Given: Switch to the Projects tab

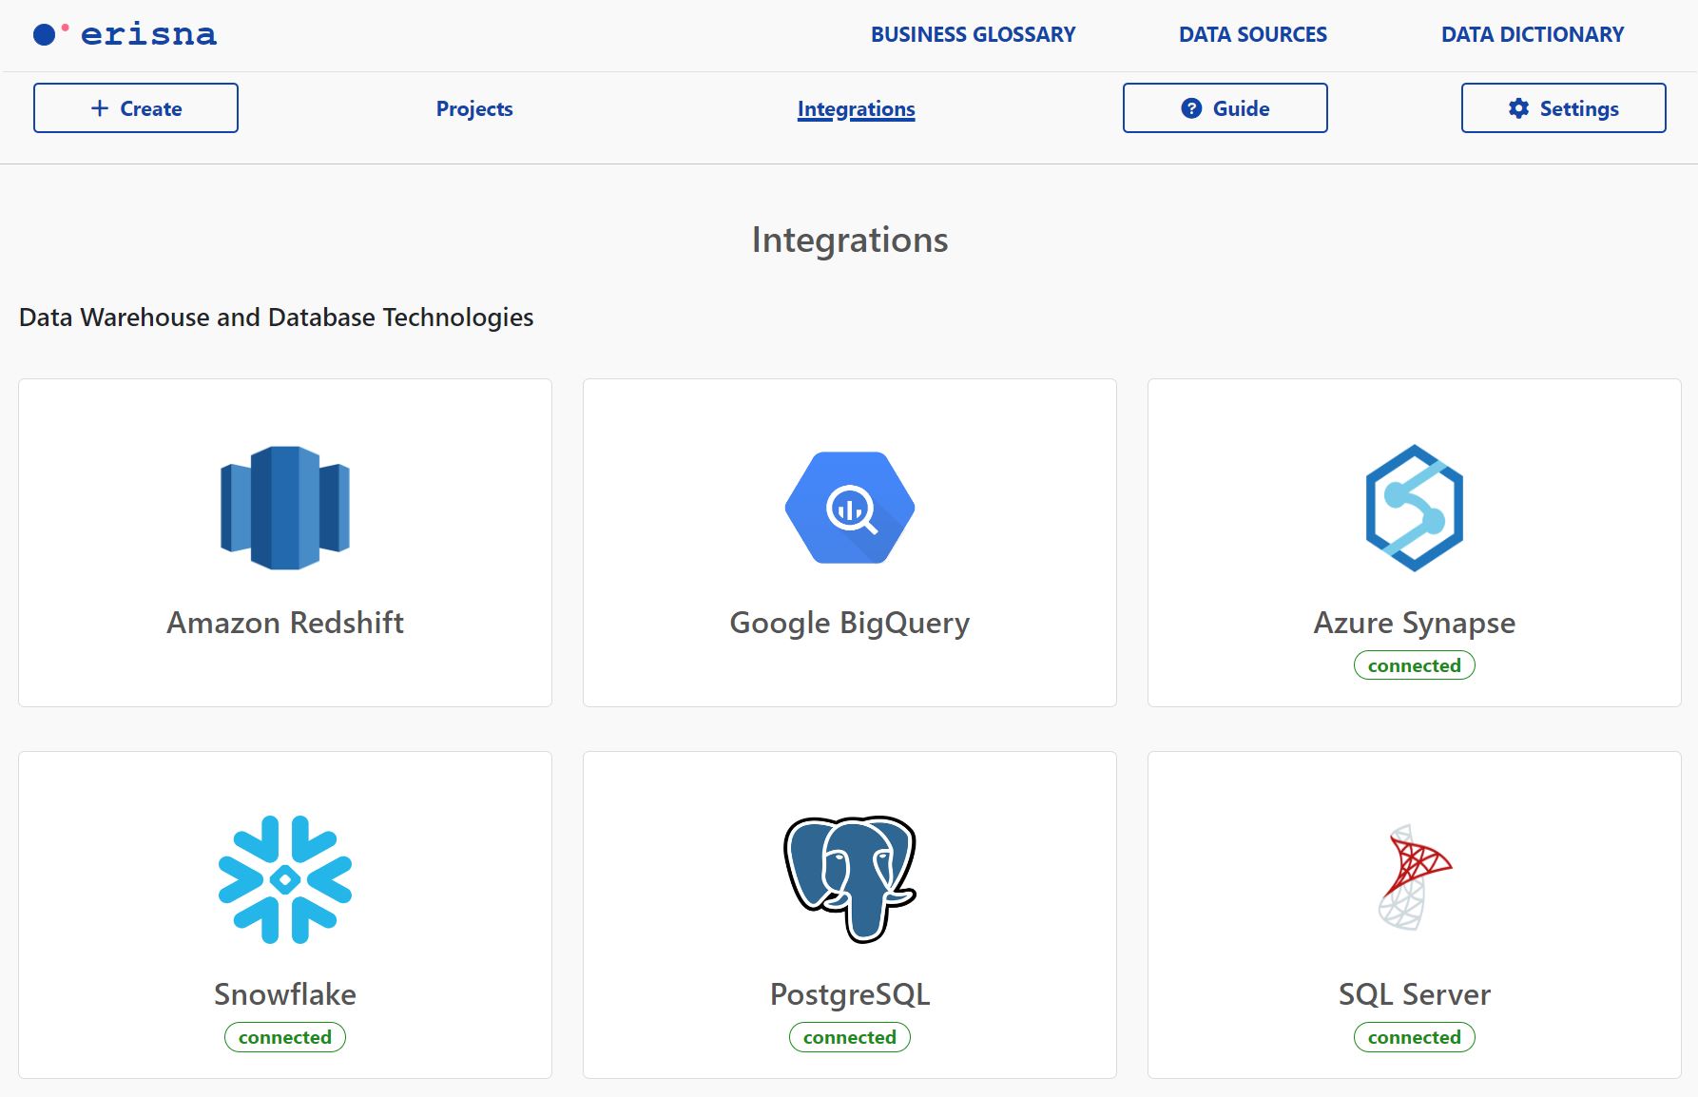Looking at the screenshot, I should tap(474, 109).
